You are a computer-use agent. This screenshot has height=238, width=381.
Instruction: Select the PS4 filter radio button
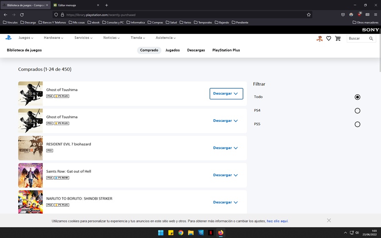357,111
